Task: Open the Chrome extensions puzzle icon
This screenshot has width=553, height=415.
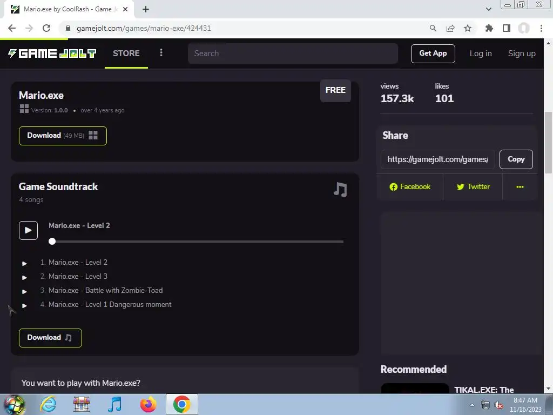Action: [489, 28]
